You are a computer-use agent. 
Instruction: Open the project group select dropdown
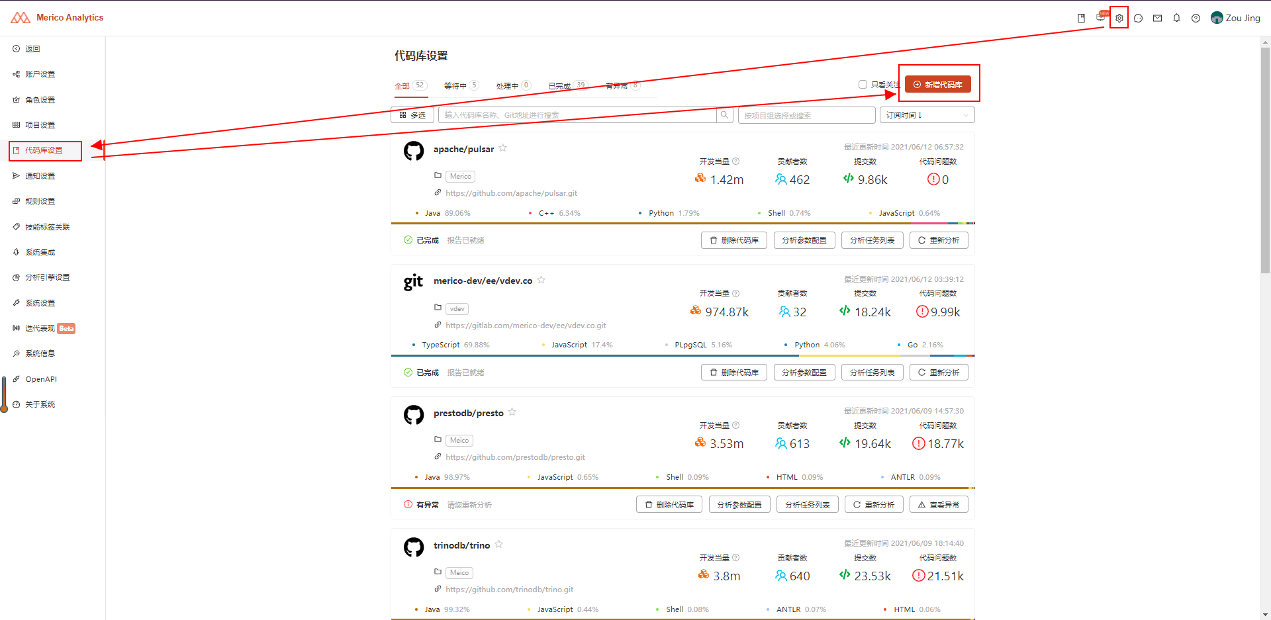point(807,115)
